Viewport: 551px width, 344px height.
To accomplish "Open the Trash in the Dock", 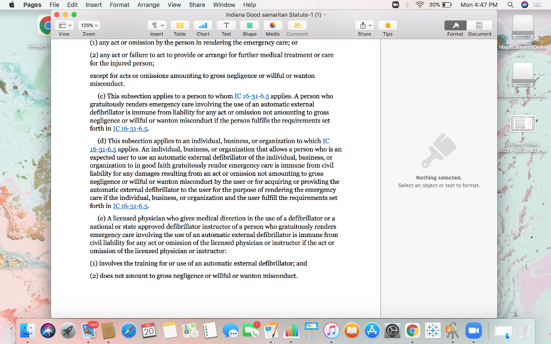I will (x=523, y=331).
